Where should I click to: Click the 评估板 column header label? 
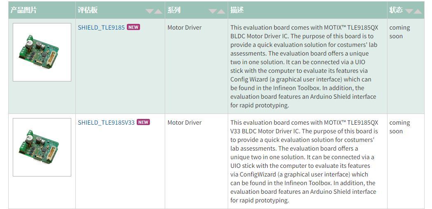pos(88,10)
